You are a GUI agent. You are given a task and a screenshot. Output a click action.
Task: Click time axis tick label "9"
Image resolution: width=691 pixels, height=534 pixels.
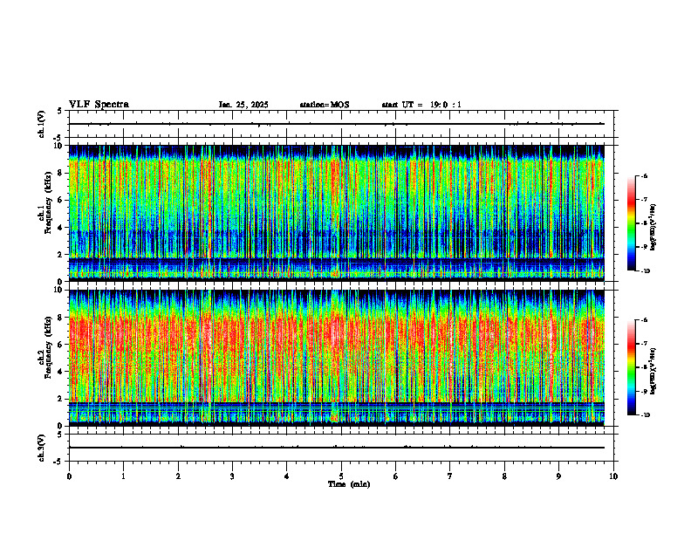click(558, 476)
